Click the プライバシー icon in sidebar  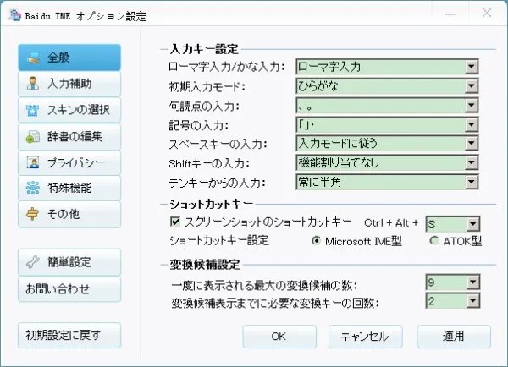33,162
